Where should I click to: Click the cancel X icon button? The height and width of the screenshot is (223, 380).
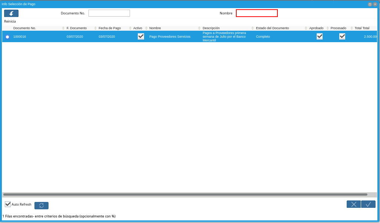point(353,204)
